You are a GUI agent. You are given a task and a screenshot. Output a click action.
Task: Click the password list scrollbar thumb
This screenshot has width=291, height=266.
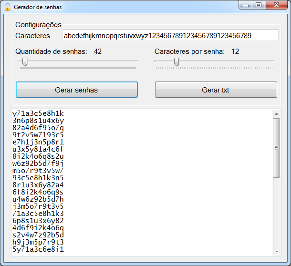coord(277,148)
